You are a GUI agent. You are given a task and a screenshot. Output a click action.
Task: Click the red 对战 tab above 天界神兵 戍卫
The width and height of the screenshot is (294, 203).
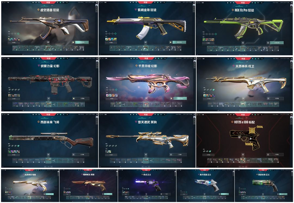(x=243, y=59)
